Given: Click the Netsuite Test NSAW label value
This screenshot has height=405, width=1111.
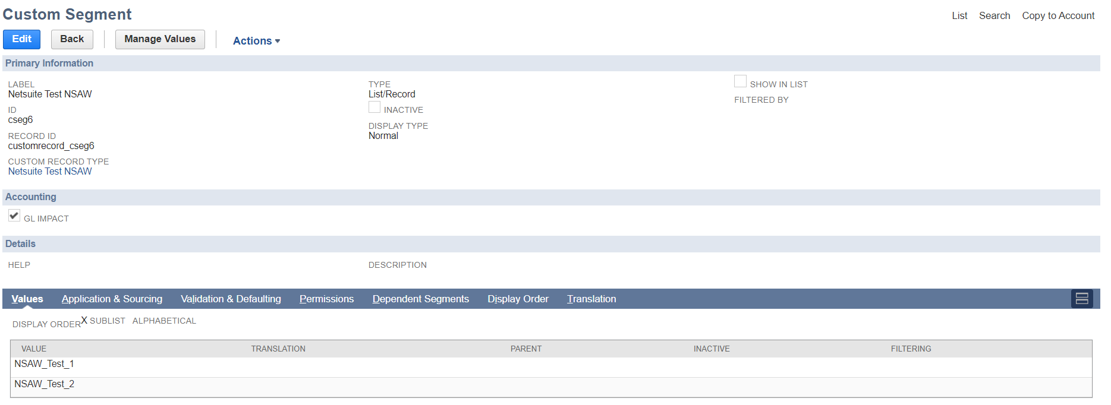Looking at the screenshot, I should 50,94.
